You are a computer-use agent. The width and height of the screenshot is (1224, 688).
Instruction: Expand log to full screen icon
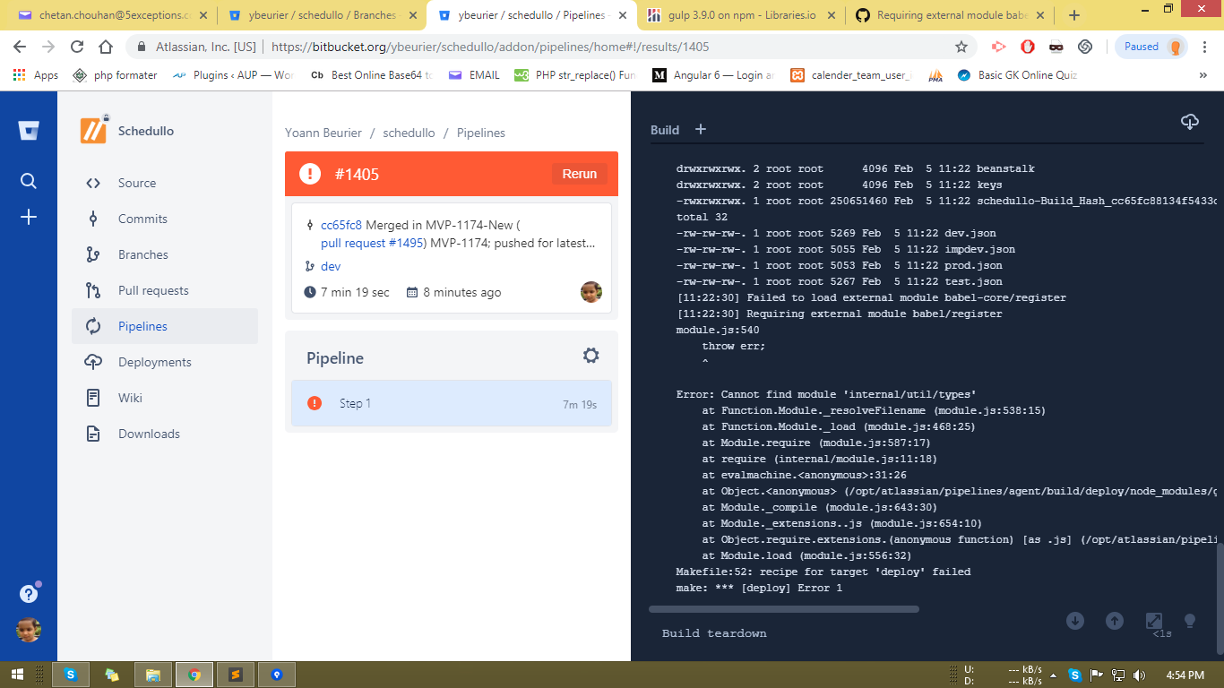(1154, 621)
